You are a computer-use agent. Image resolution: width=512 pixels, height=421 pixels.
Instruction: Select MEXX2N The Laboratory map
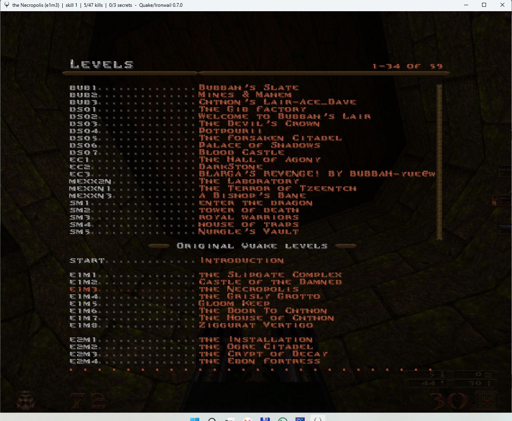[x=184, y=181]
